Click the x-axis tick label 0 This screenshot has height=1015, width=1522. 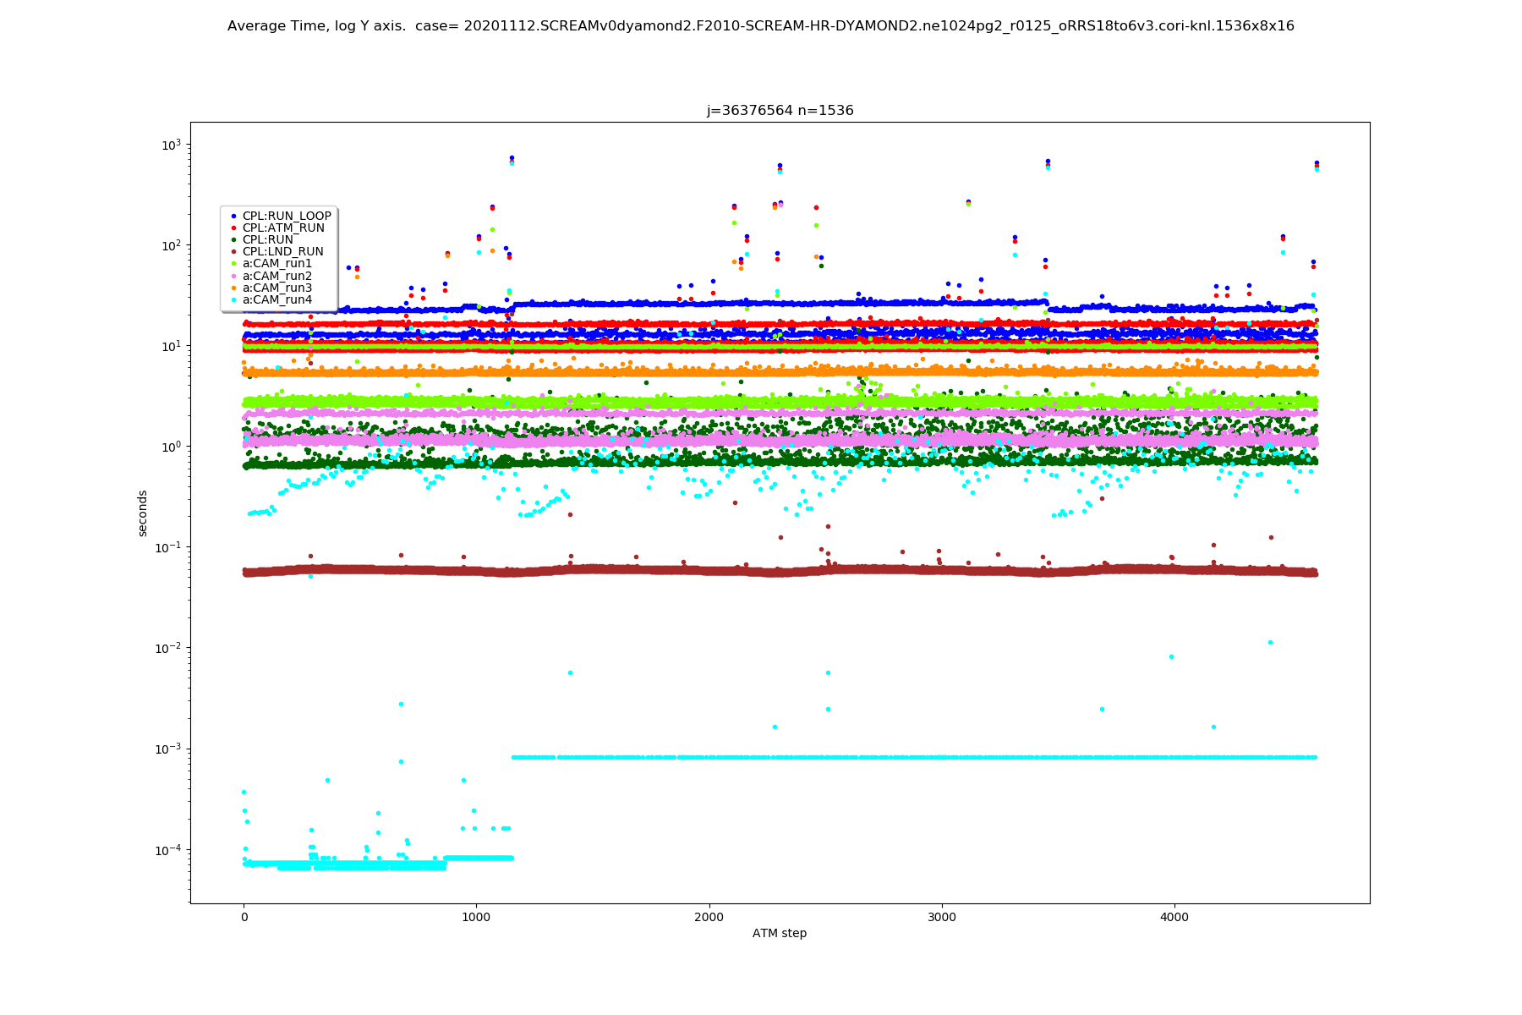(244, 917)
